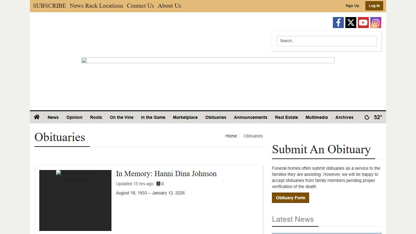The width and height of the screenshot is (416, 234).
Task: Open the Instagram profile icon
Action: (x=375, y=23)
